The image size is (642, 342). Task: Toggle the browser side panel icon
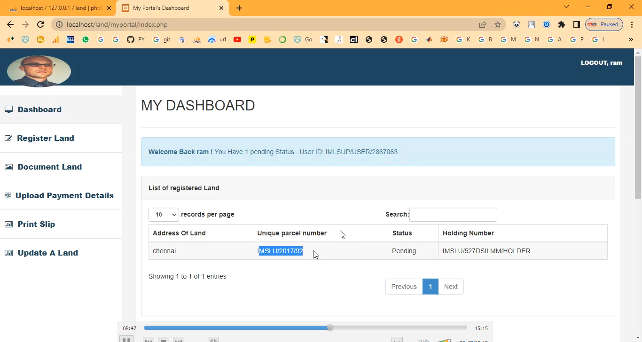576,24
